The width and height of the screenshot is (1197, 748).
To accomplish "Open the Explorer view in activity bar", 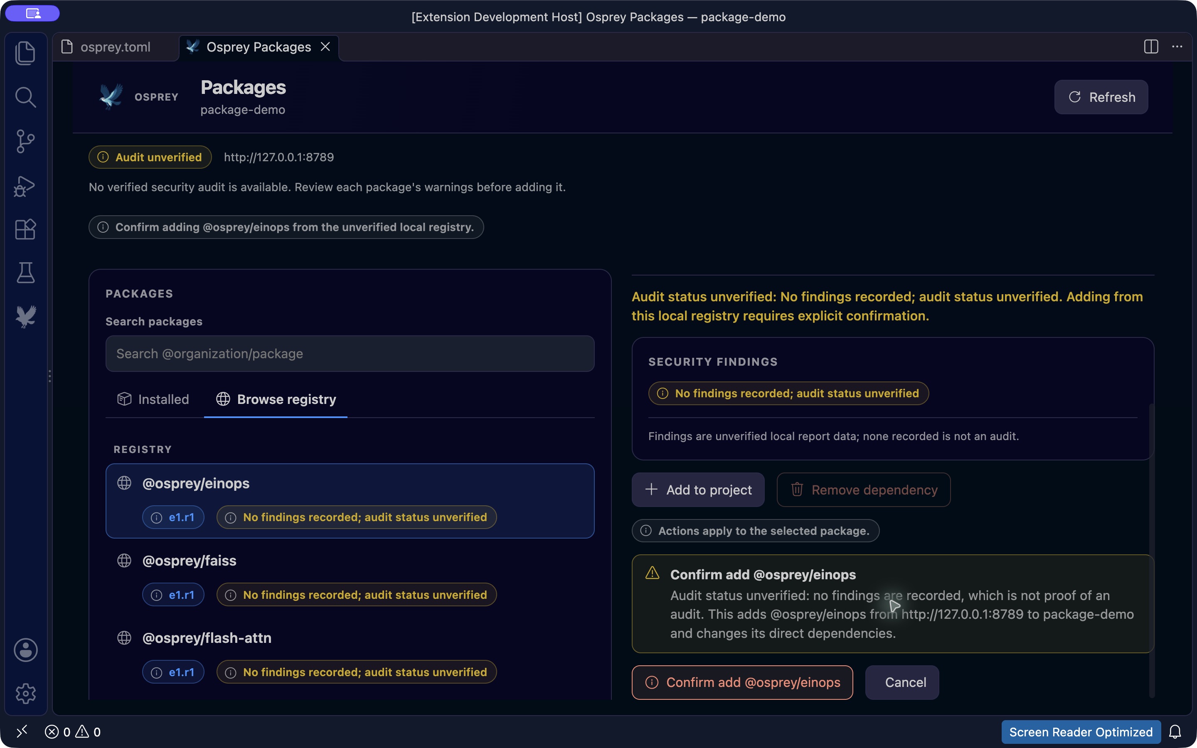I will click(x=25, y=53).
